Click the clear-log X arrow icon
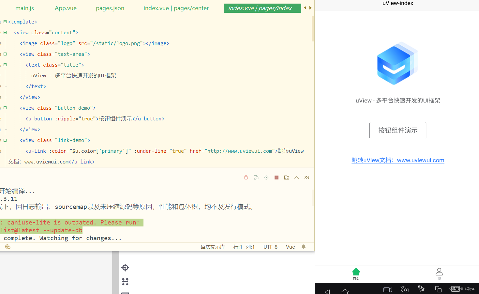Image resolution: width=479 pixels, height=294 pixels. tap(307, 178)
